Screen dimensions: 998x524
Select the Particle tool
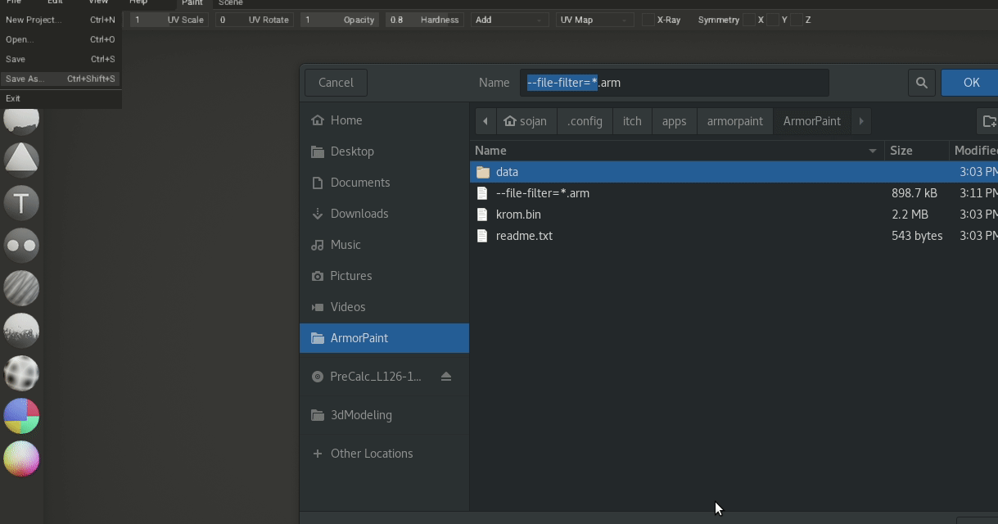pyautogui.click(x=21, y=330)
